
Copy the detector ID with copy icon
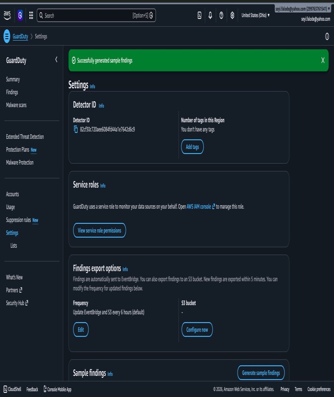pyautogui.click(x=76, y=130)
